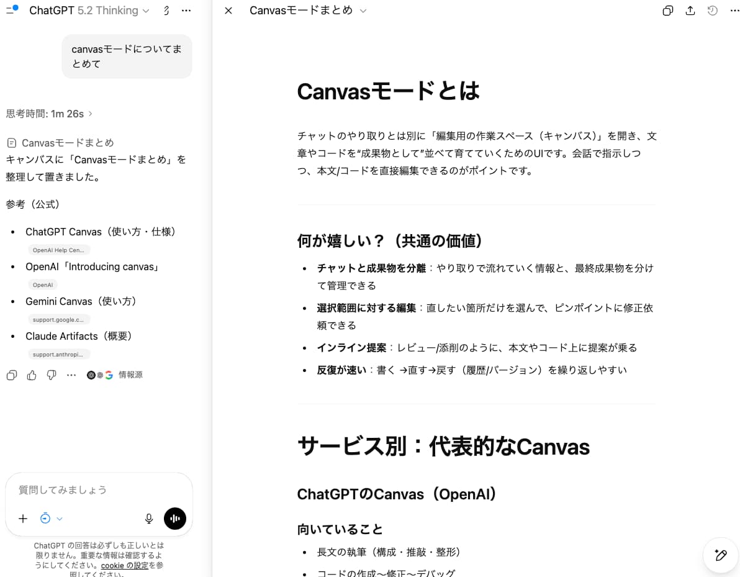
Task: Share the canvas via the export icon
Action: pyautogui.click(x=690, y=11)
